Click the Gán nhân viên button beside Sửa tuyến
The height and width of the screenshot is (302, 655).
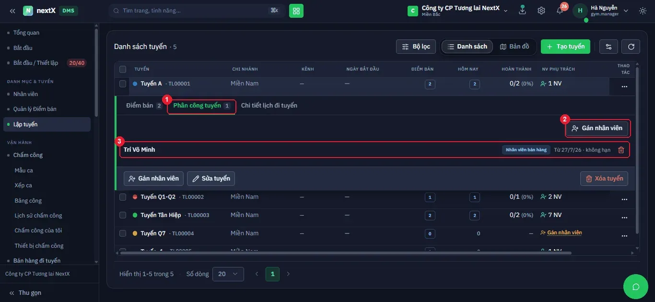(153, 179)
